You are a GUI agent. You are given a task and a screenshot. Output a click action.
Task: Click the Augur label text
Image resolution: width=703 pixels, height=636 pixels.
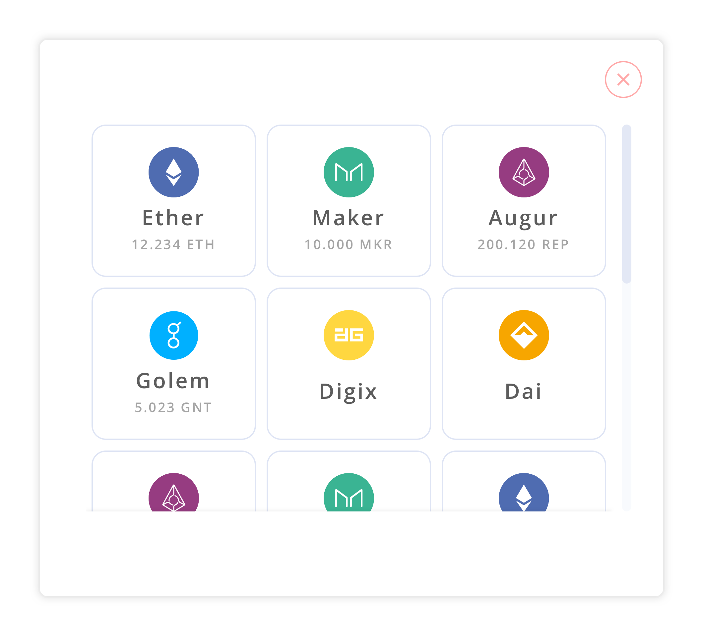click(523, 219)
